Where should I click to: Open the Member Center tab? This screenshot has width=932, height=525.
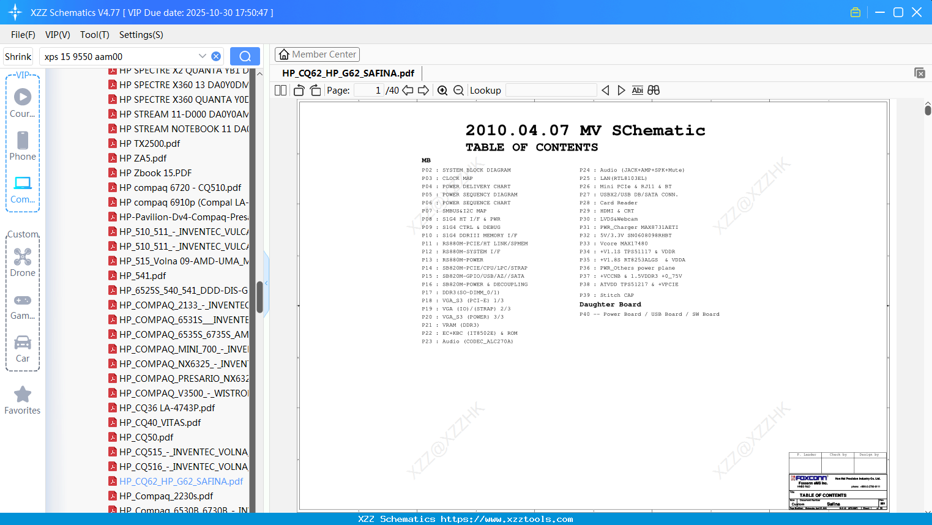317,54
